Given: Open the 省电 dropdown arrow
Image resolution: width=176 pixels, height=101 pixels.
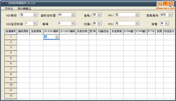Looking at the screenshot, I should point(99,15).
